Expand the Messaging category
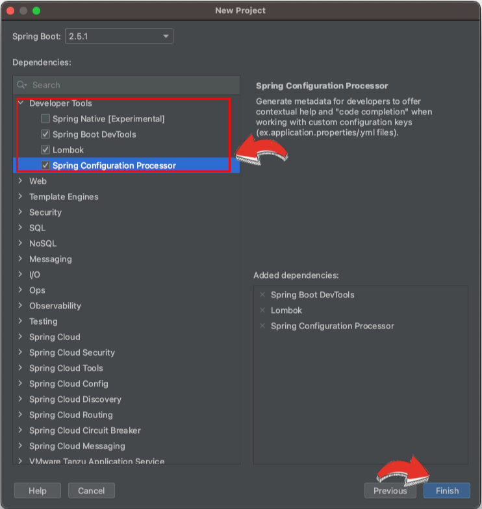The image size is (482, 509). (21, 258)
